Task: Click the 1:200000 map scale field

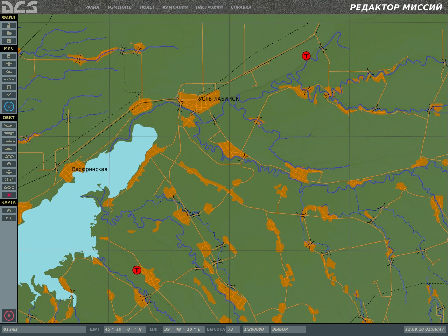Action: [x=255, y=329]
